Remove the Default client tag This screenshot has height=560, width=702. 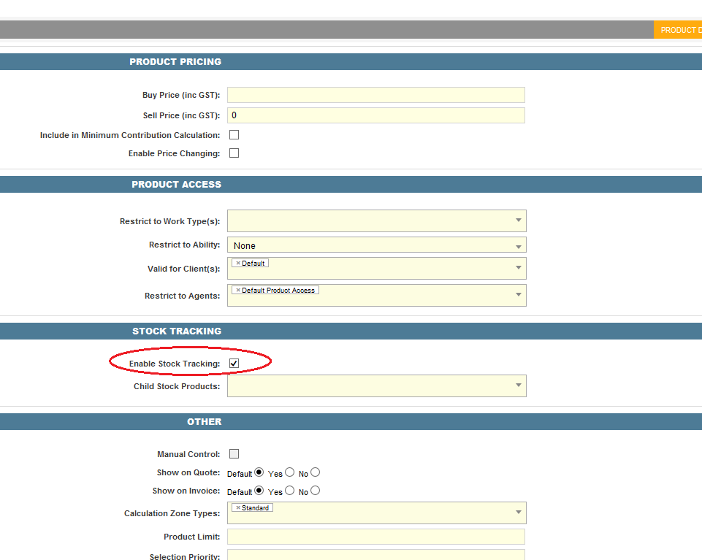(x=238, y=263)
